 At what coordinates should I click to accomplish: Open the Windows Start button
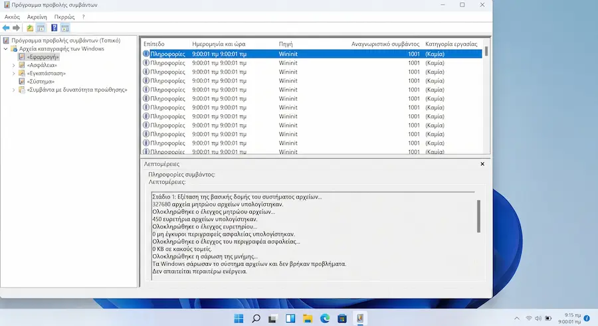(239, 319)
